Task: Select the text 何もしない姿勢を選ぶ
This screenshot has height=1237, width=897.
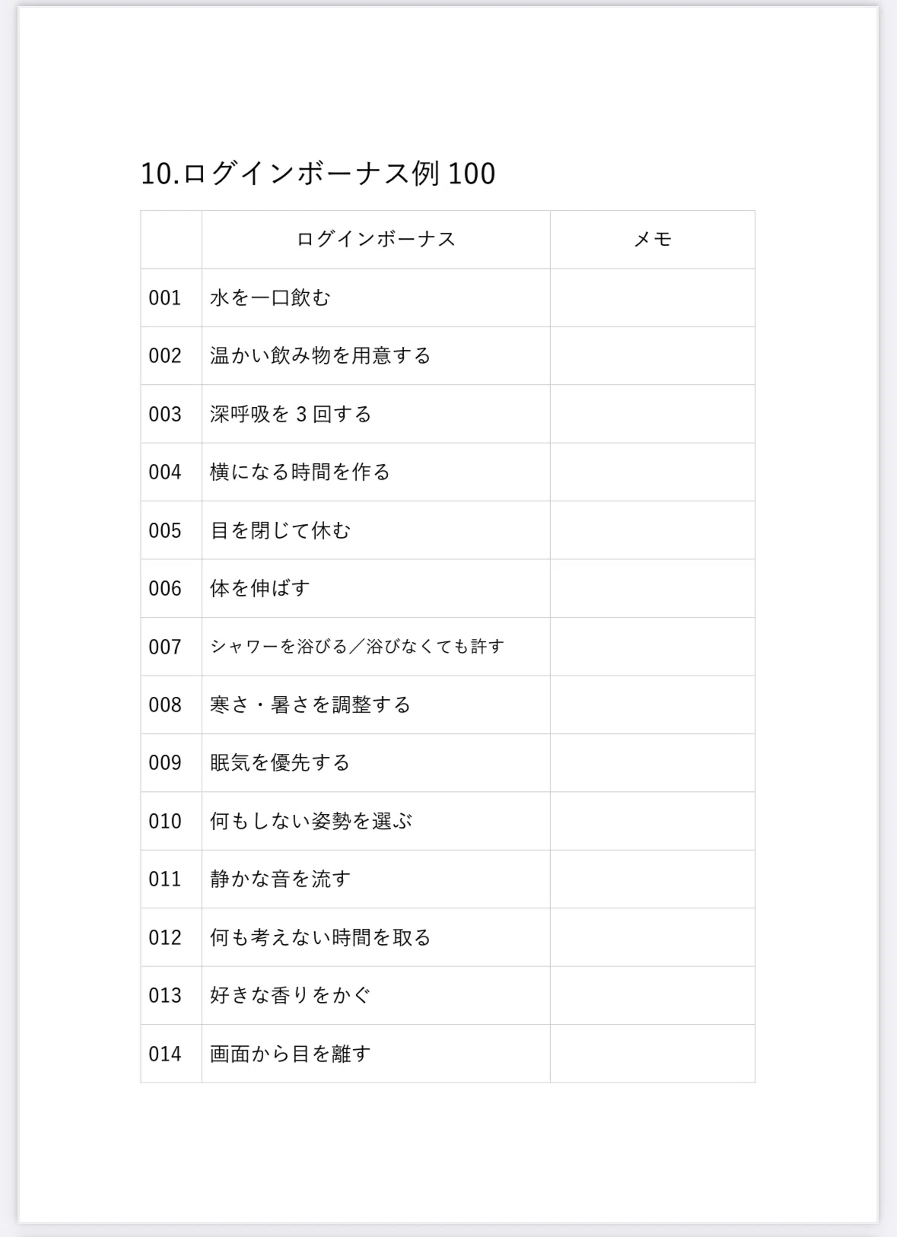Action: click(310, 821)
